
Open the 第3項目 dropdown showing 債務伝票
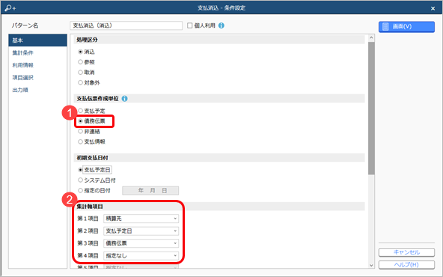point(141,243)
